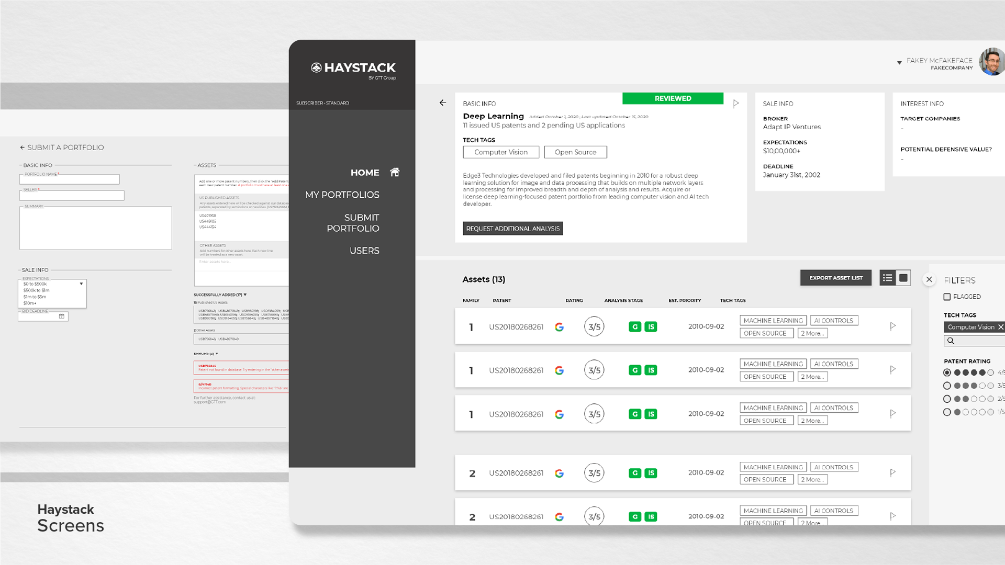Switch to list view of assets
The width and height of the screenshot is (1005, 565).
tap(887, 278)
